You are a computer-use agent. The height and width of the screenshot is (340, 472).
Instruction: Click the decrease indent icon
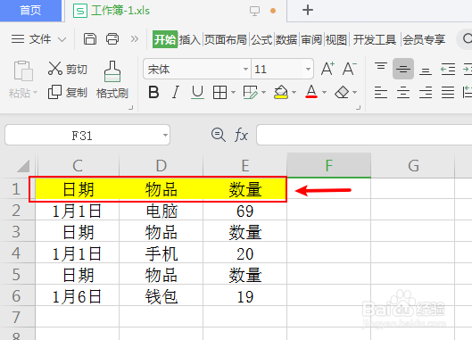pos(448,69)
